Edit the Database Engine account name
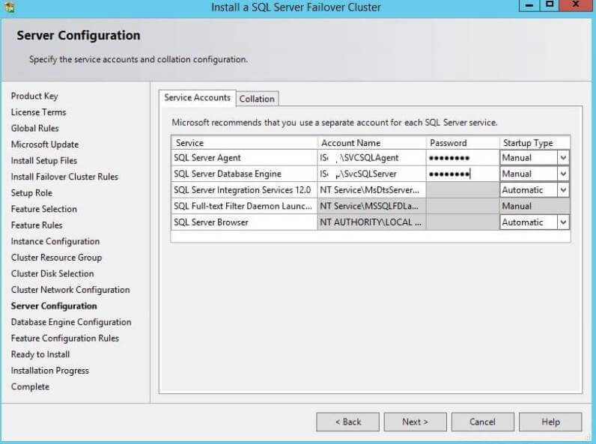This screenshot has width=596, height=444. (371, 174)
